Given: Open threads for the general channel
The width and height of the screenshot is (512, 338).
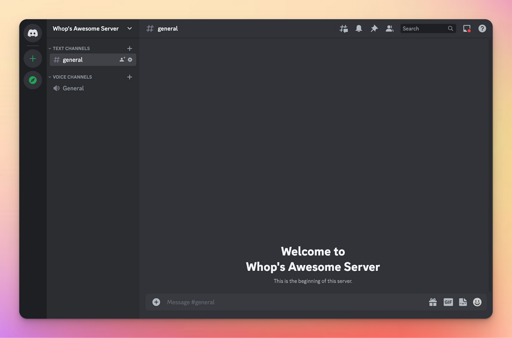Looking at the screenshot, I should pyautogui.click(x=344, y=29).
